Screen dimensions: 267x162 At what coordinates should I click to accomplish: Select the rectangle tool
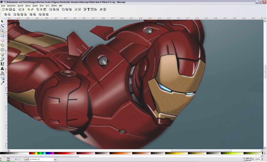tap(2, 35)
